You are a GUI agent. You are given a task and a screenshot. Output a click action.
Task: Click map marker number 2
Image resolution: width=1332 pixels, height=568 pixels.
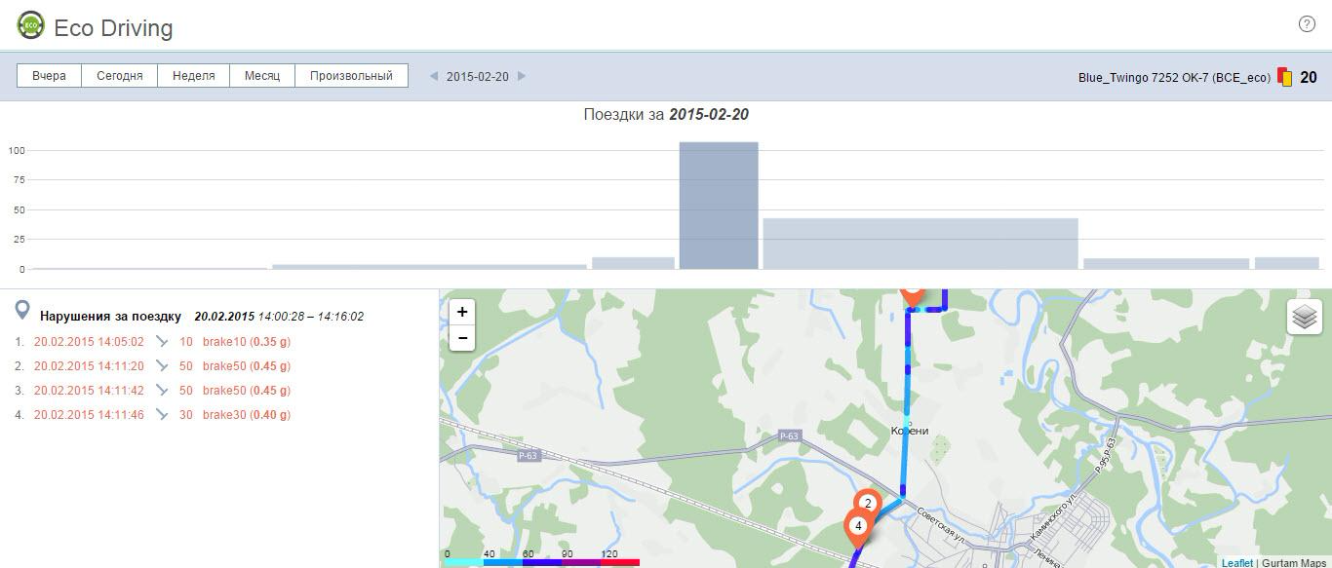coord(867,504)
